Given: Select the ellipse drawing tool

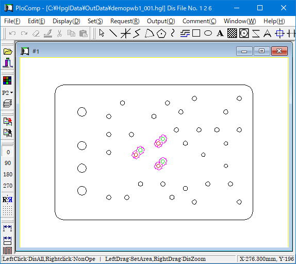Looking at the screenshot, I should coord(208,33).
